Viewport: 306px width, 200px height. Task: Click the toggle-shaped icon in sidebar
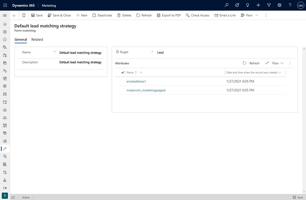5,188
